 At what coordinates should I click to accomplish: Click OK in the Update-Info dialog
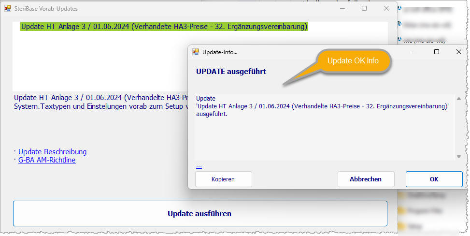pos(434,179)
